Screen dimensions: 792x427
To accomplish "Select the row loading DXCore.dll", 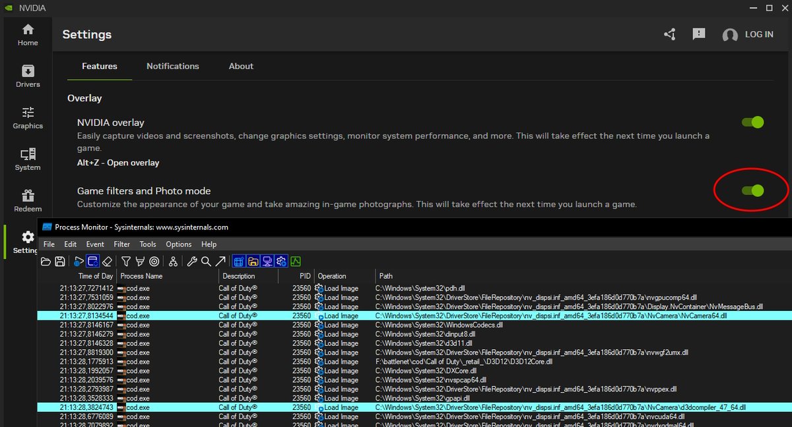I will point(414,371).
